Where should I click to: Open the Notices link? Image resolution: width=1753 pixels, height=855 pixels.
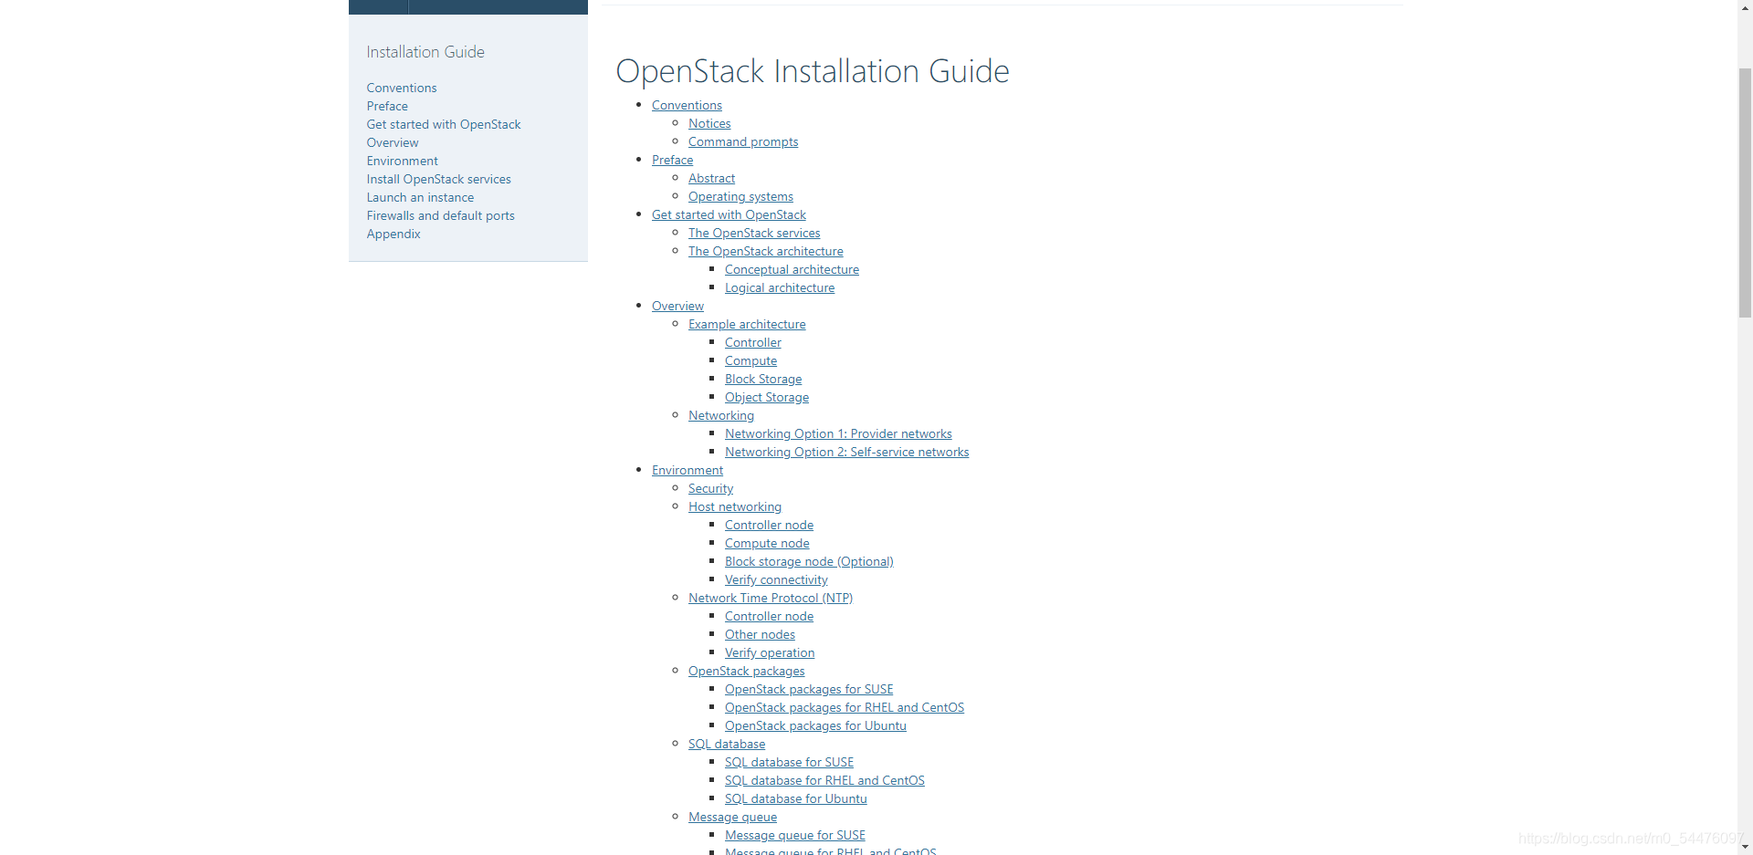click(709, 124)
